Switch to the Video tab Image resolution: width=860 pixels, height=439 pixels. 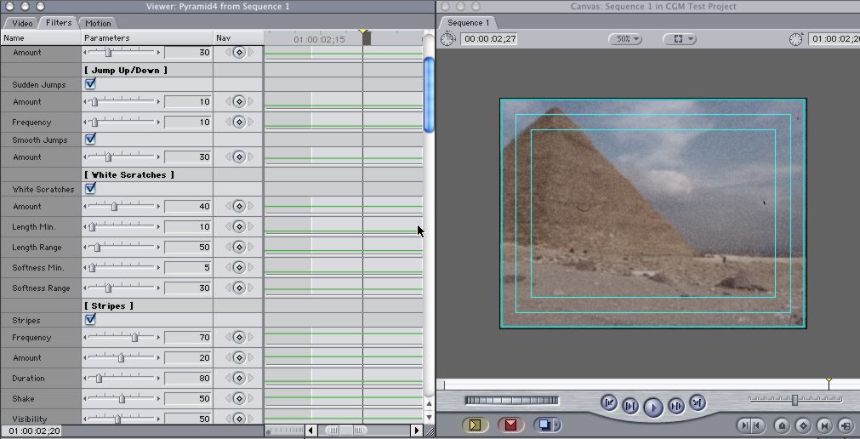[x=22, y=23]
